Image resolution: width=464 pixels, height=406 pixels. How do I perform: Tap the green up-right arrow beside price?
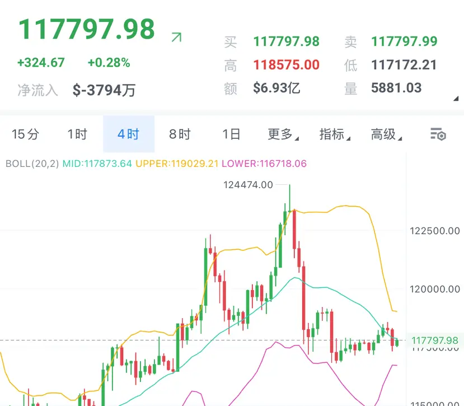(x=176, y=38)
